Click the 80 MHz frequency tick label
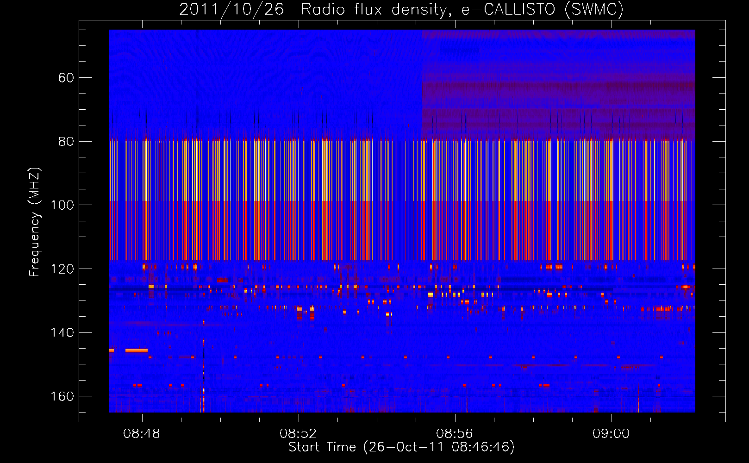 coord(66,141)
